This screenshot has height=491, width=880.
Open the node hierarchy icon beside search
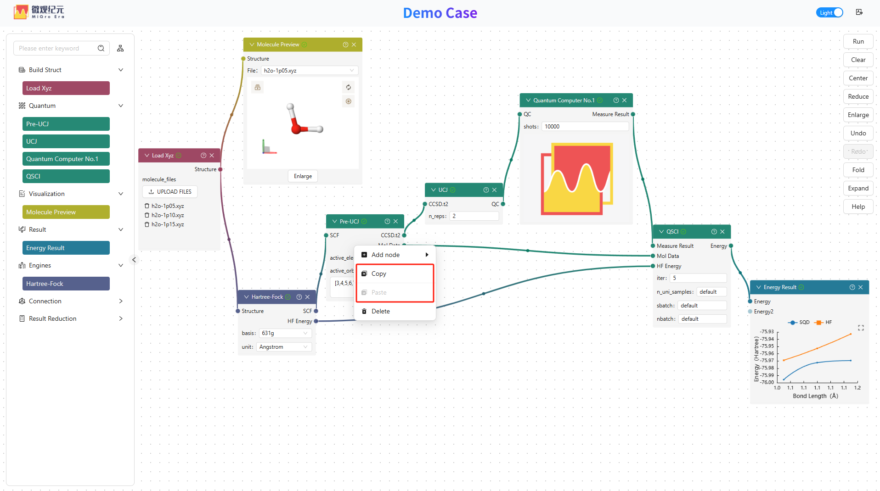pyautogui.click(x=120, y=48)
